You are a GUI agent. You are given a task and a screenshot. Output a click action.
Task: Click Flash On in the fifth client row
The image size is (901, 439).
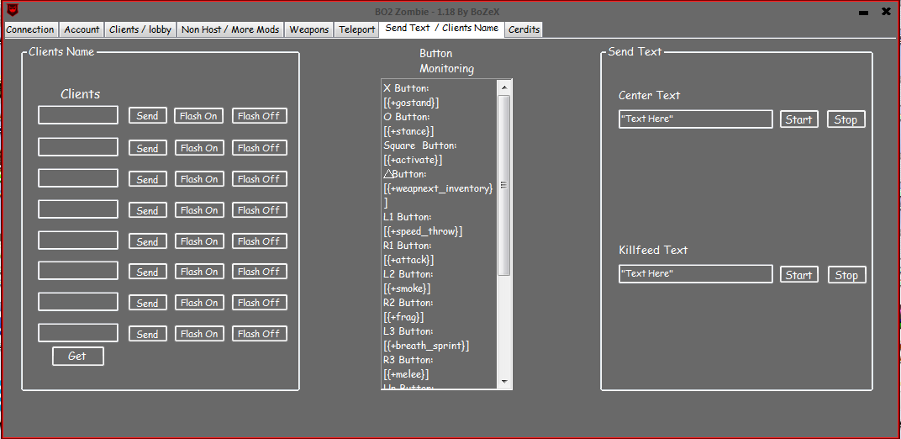(199, 241)
